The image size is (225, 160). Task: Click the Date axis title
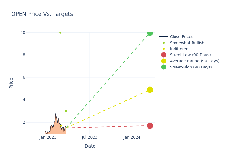click(x=90, y=146)
